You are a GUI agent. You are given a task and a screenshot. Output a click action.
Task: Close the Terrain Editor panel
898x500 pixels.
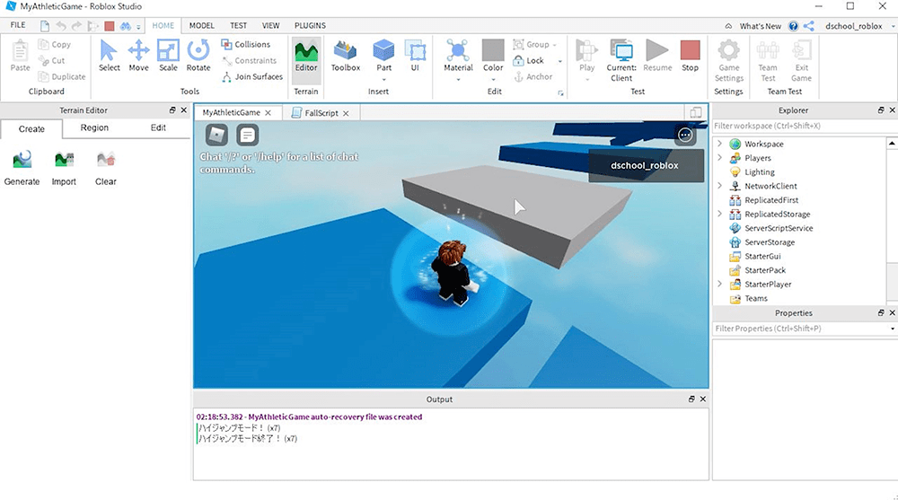[x=184, y=110]
